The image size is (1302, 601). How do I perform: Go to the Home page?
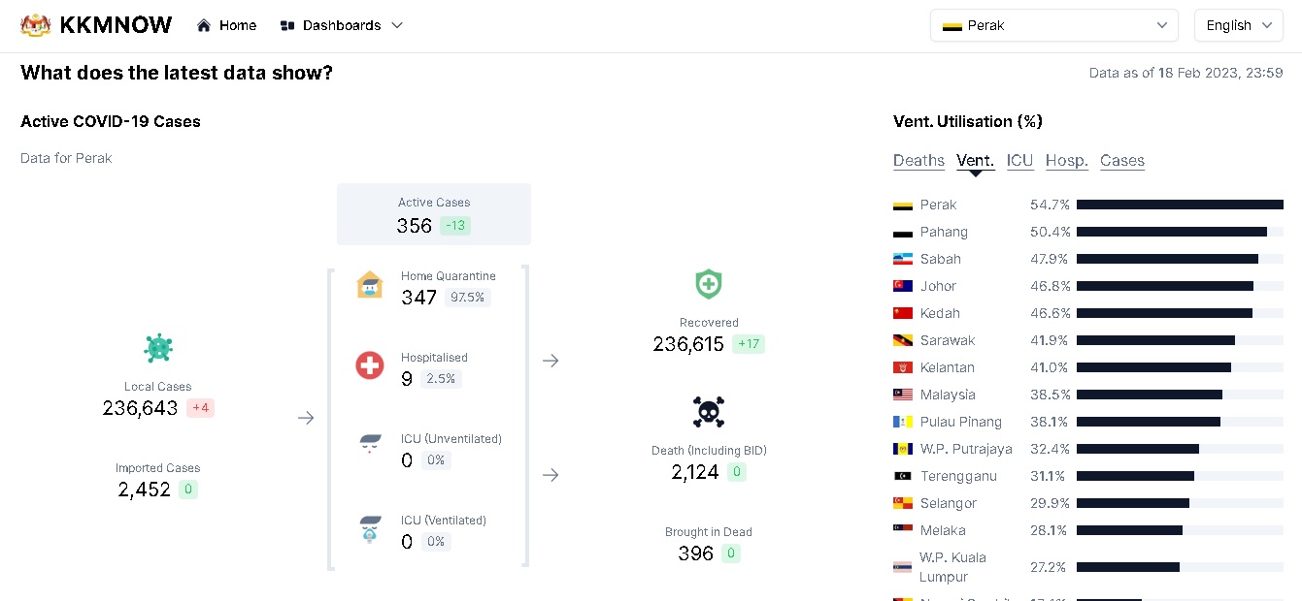pyautogui.click(x=227, y=25)
